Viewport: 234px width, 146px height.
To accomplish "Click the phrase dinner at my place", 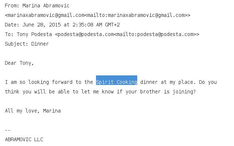I will pos(168,82).
